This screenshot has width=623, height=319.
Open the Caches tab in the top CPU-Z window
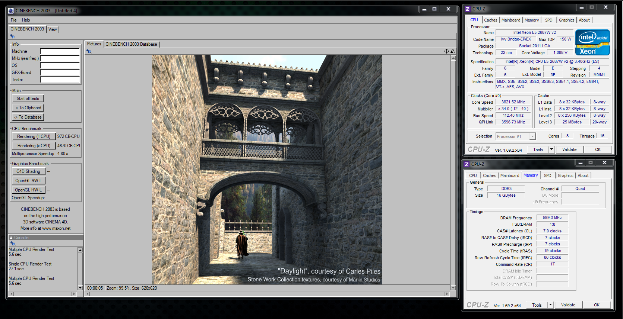(491, 20)
